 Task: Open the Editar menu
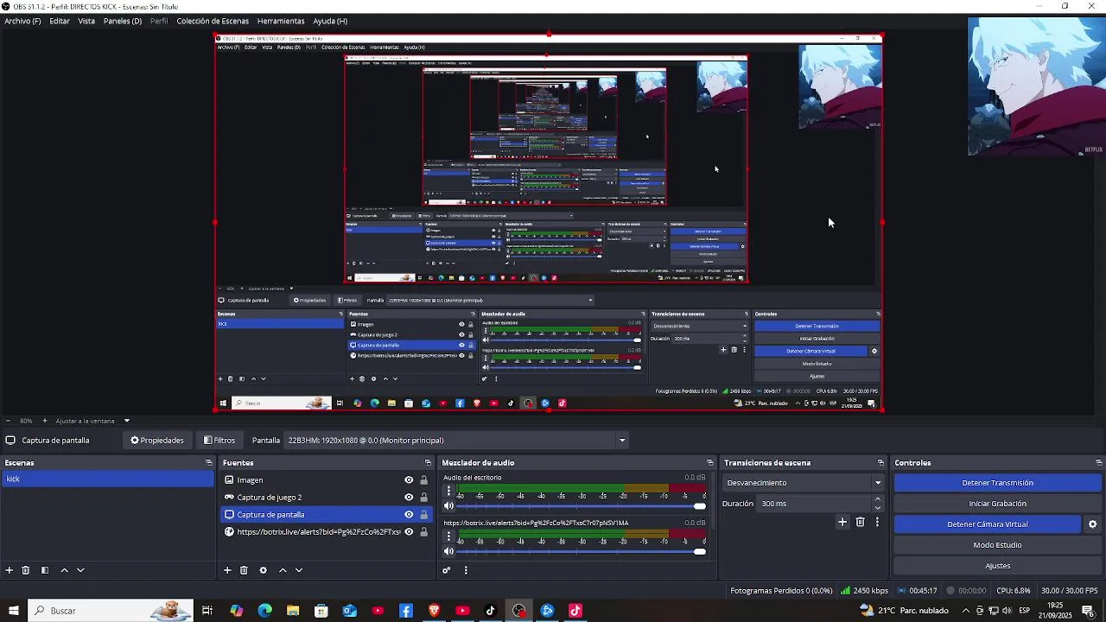(x=60, y=21)
